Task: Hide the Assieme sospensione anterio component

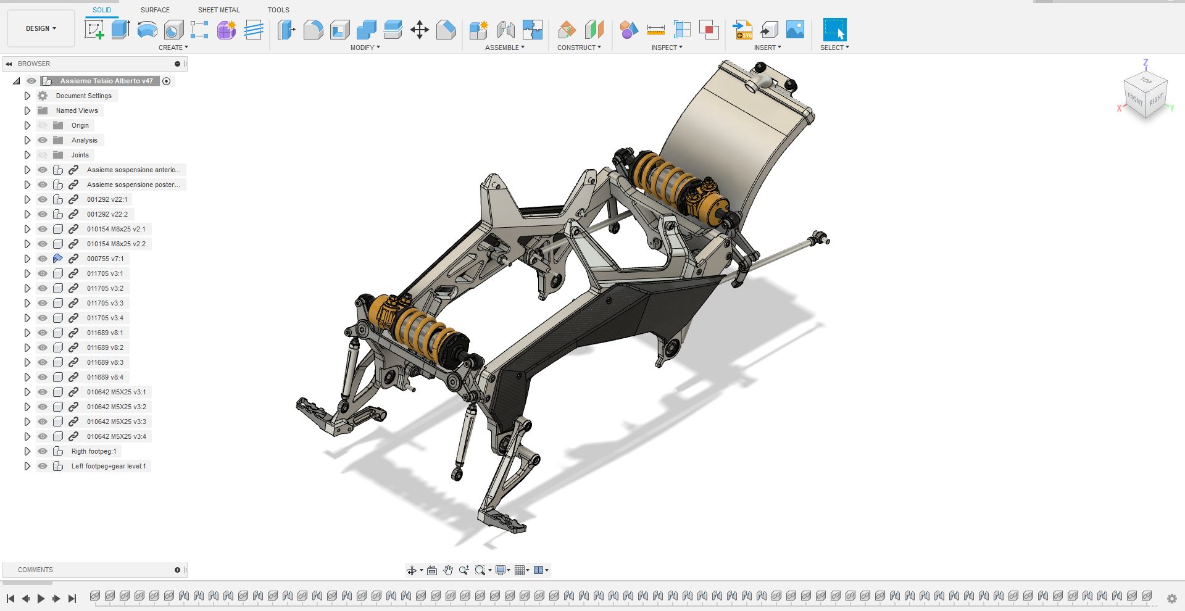Action: [x=42, y=170]
